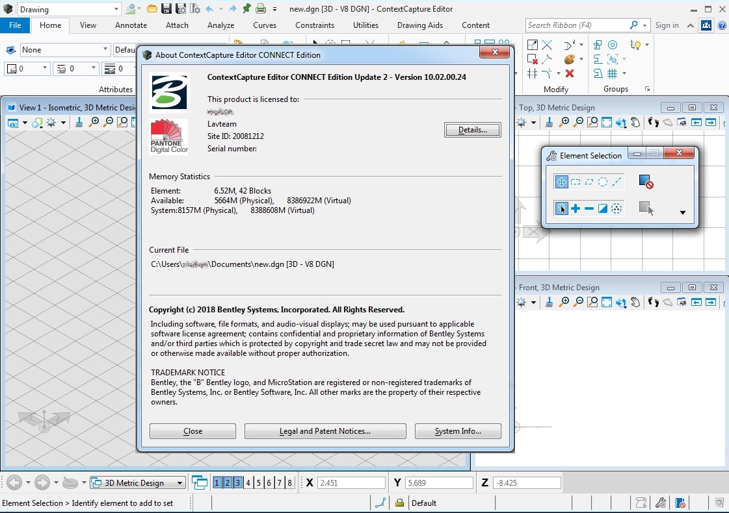Open the line style 0 dropdown
The image size is (729, 513).
click(x=94, y=68)
